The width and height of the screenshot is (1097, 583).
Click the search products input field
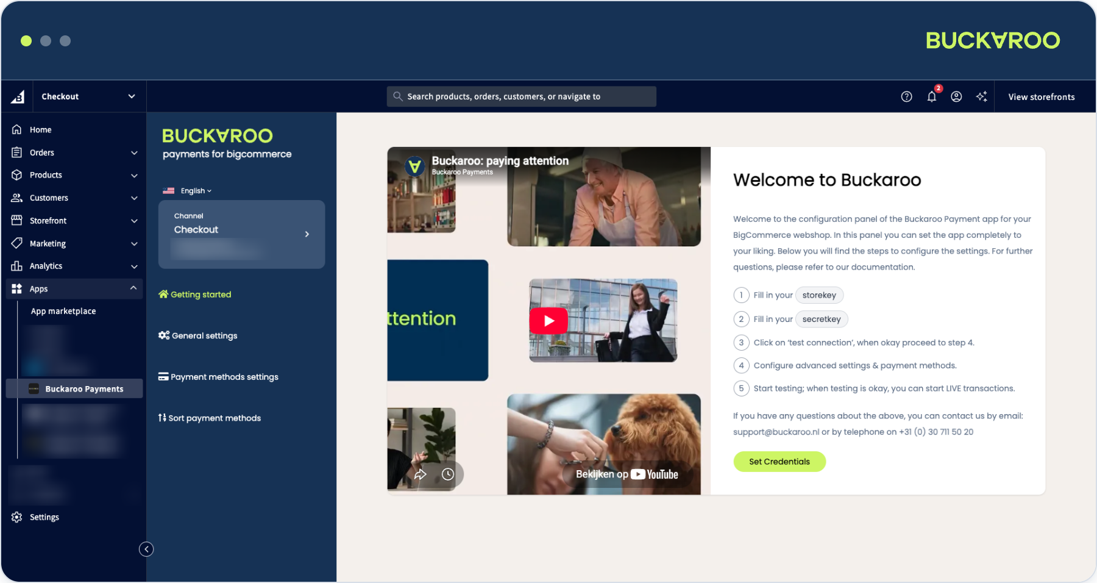[x=522, y=96]
